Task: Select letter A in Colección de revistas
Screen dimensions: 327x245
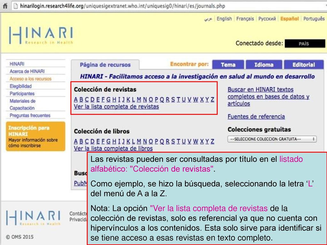Action: pyautogui.click(x=76, y=100)
